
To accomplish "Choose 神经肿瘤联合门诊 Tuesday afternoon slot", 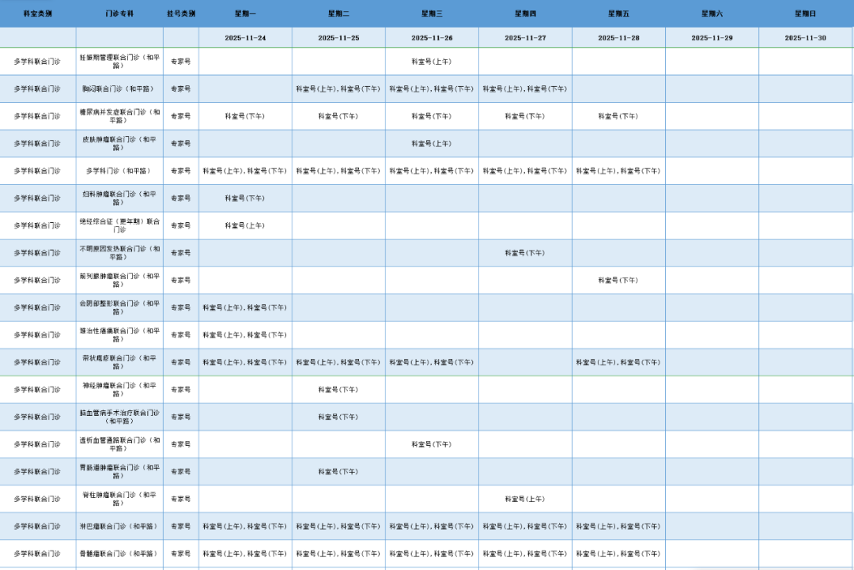I will point(338,390).
